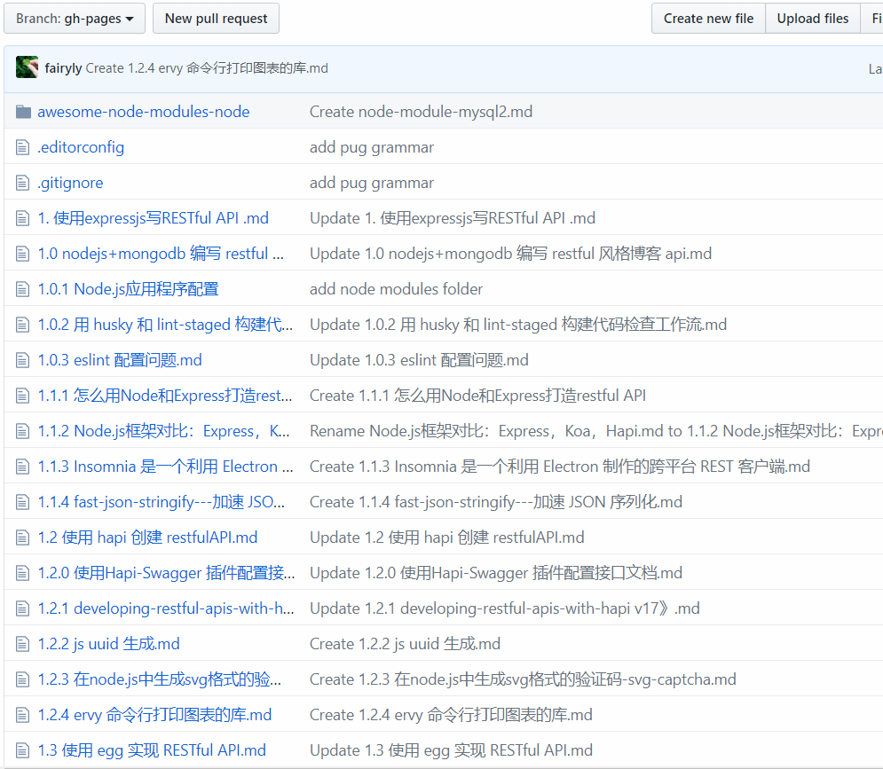Click file icon for '1.2.4 ervy' row
The width and height of the screenshot is (883, 769).
22,715
